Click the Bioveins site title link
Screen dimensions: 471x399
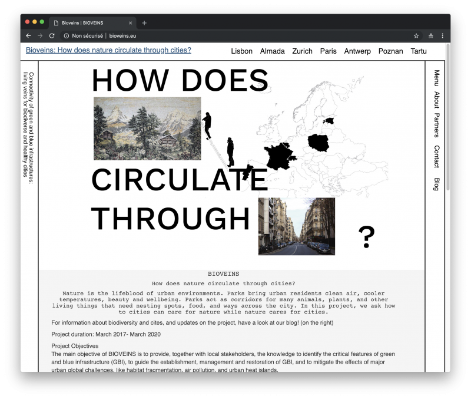tap(108, 51)
